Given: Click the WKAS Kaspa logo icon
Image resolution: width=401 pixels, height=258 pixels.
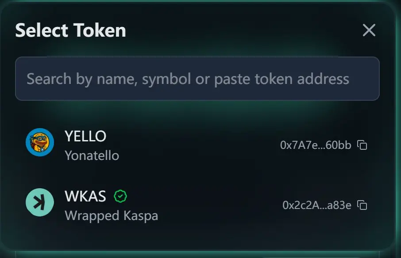Looking at the screenshot, I should coord(40,202).
